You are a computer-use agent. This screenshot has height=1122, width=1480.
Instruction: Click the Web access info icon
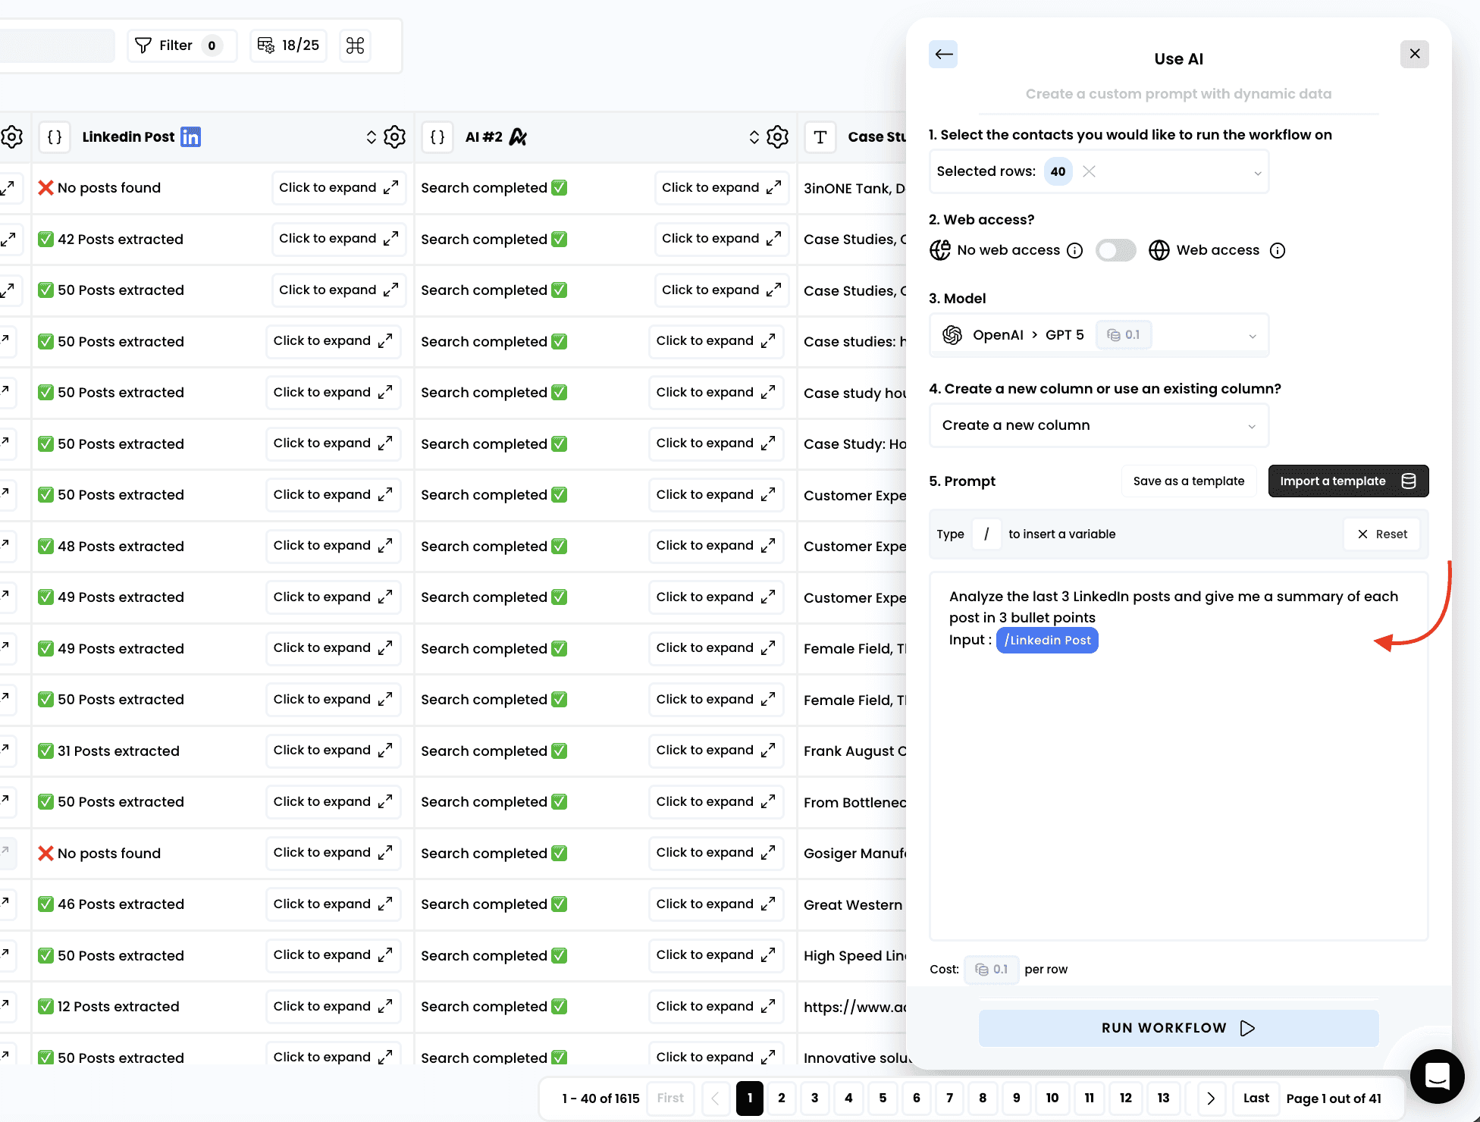pos(1278,251)
